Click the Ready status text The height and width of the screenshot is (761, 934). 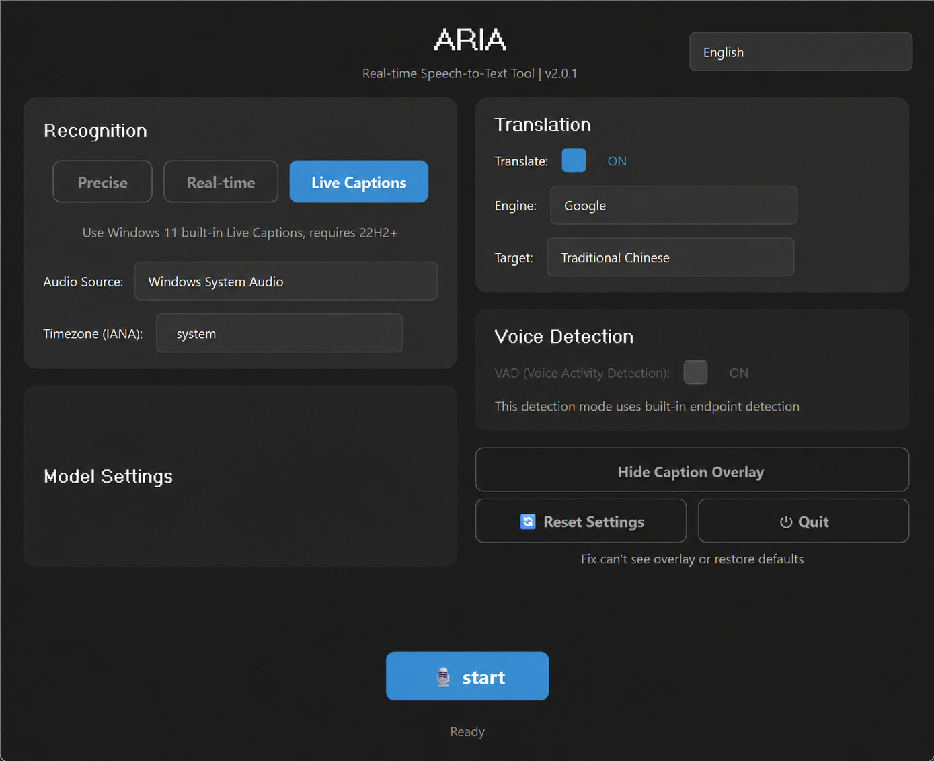point(467,731)
